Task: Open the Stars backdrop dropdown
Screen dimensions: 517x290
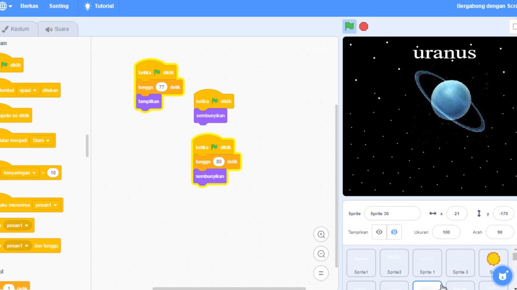Action: 41,141
